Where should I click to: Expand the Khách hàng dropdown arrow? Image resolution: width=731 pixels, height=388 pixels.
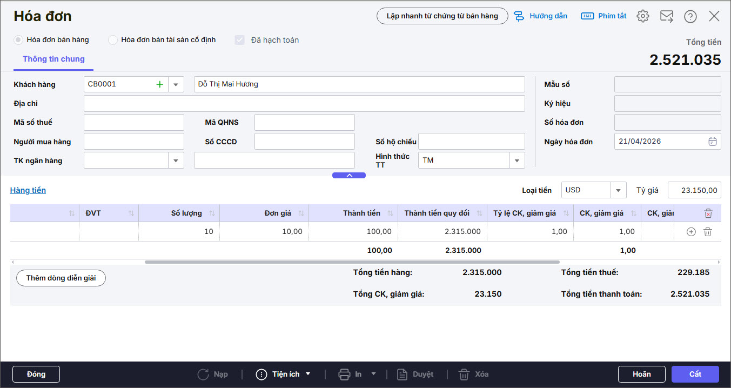pos(176,84)
